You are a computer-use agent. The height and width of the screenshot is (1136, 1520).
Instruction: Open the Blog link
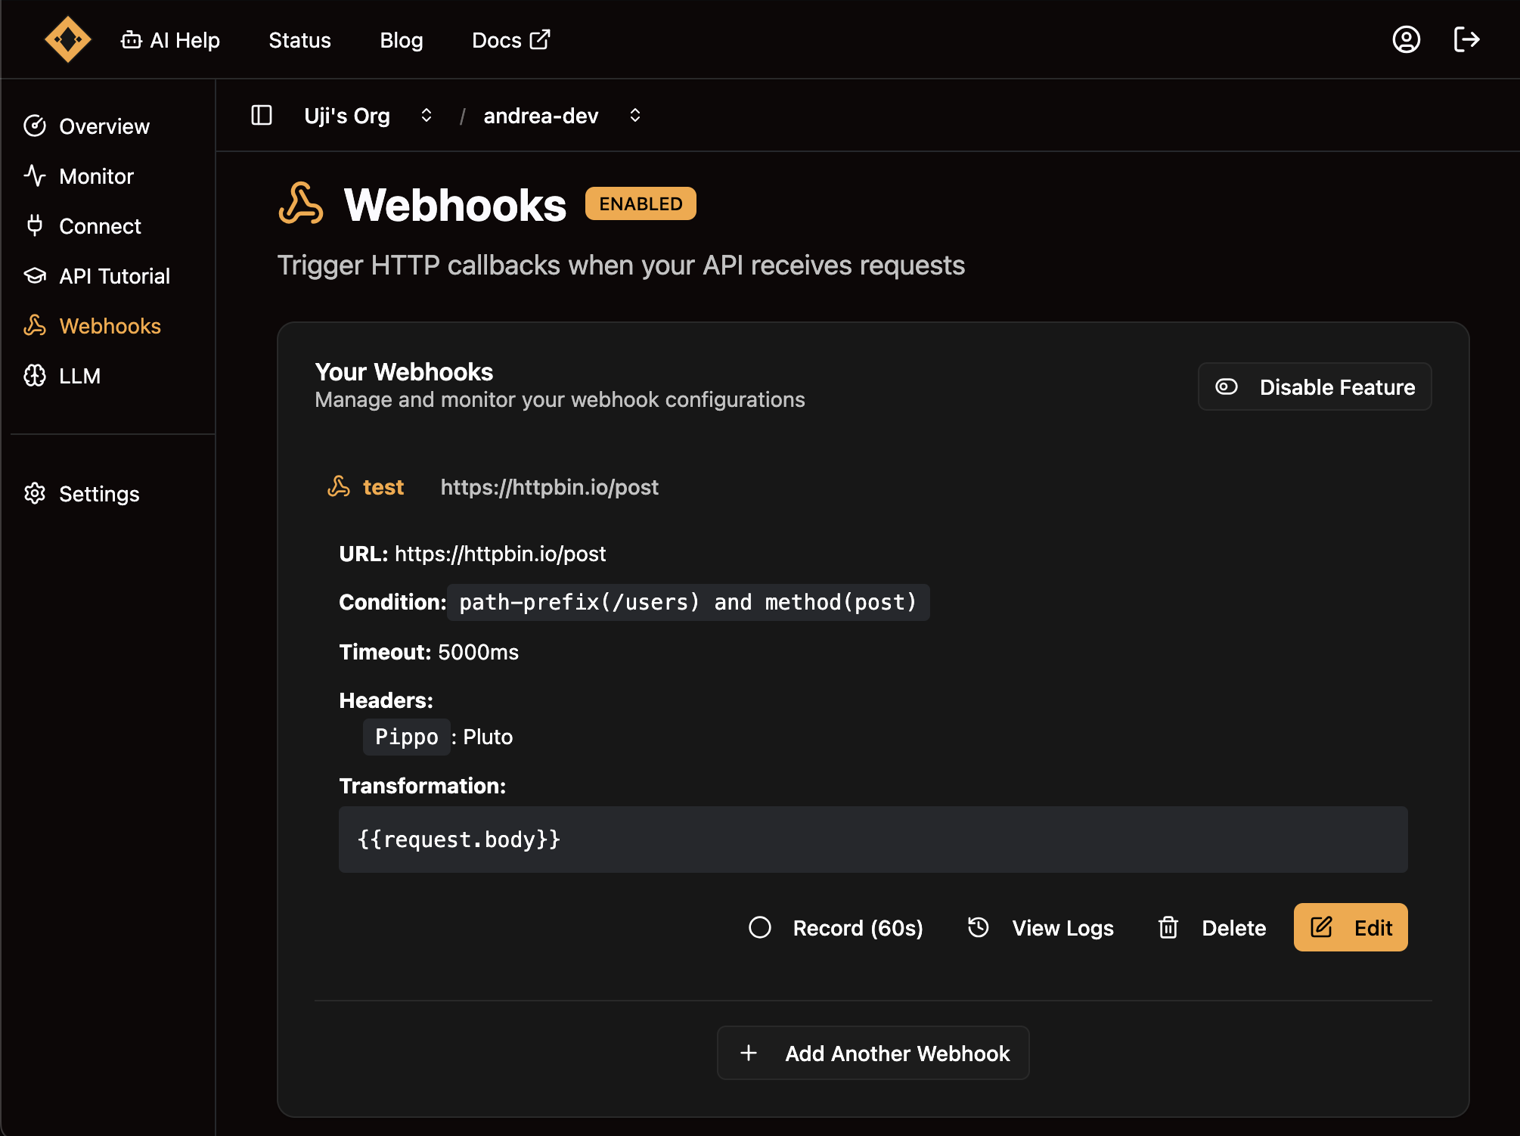click(401, 40)
